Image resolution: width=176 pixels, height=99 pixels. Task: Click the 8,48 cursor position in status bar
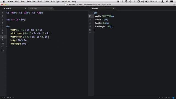click(x=12, y=98)
